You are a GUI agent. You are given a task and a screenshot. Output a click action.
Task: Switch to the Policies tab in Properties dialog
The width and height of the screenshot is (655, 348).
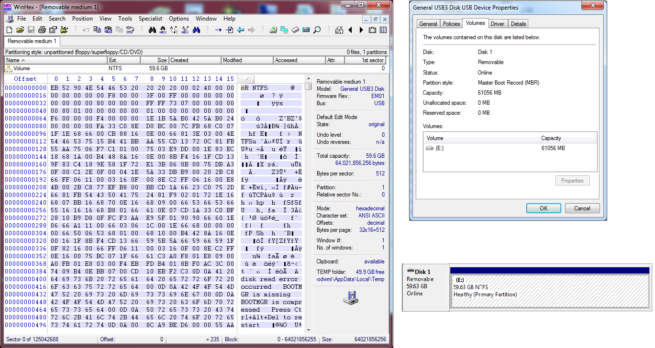451,24
